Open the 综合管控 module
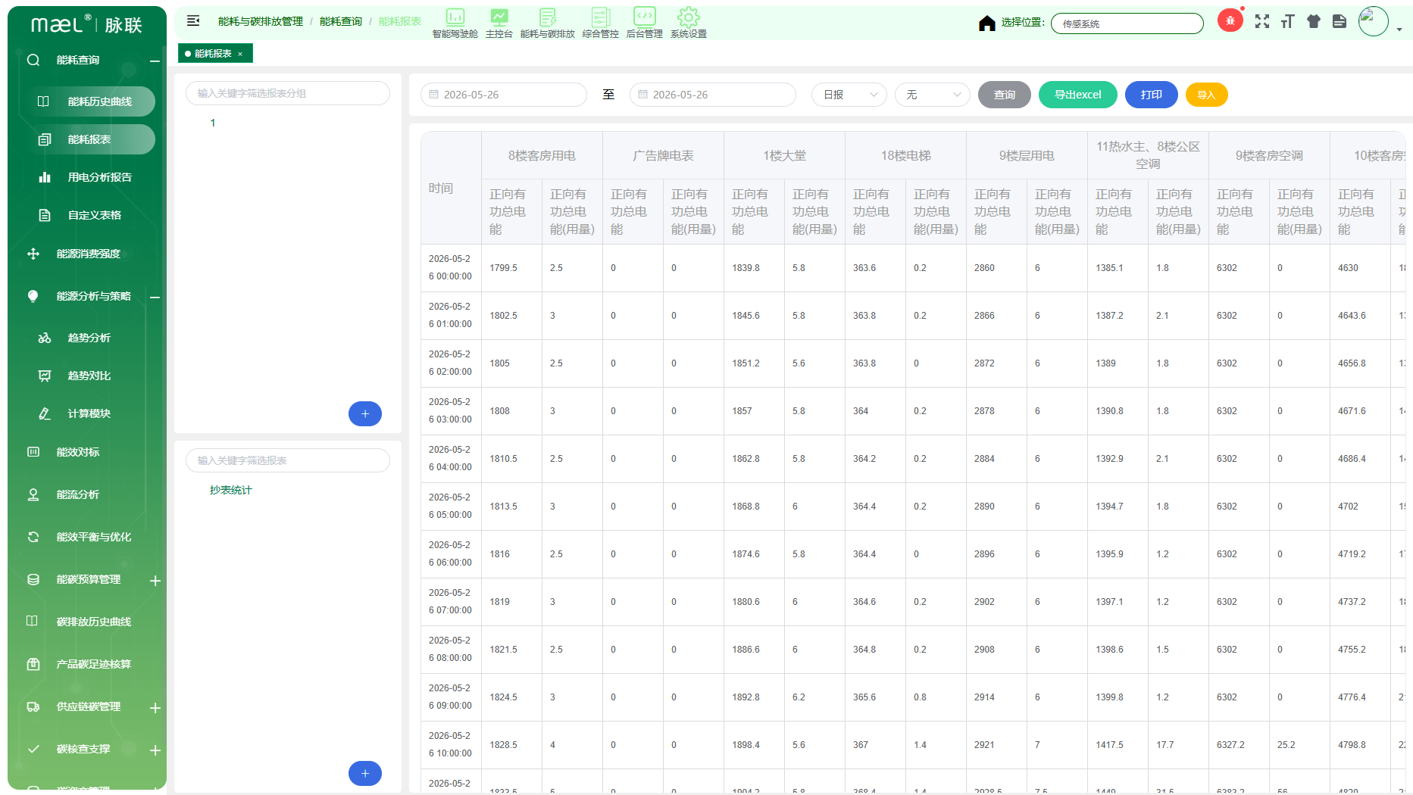This screenshot has height=795, width=1413. [600, 23]
